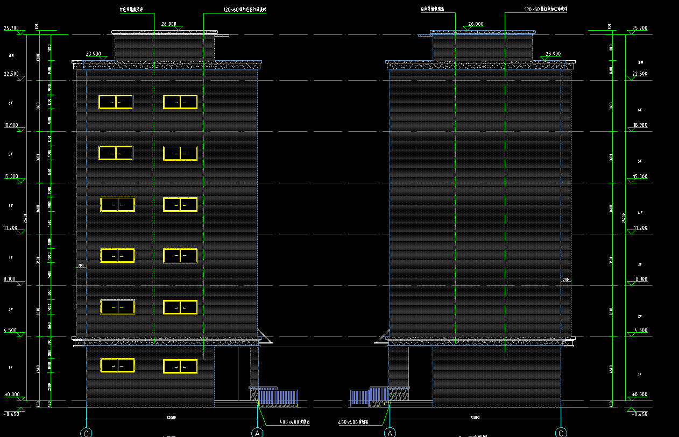
Task: Click the 26.000 elevation marker on left elevation
Action: (169, 24)
